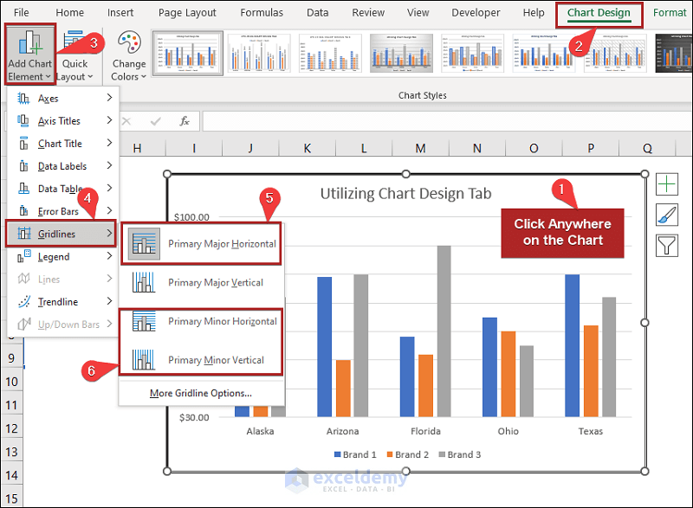Image resolution: width=693 pixels, height=508 pixels.
Task: Open the Developer ribbon tab
Action: tap(476, 12)
